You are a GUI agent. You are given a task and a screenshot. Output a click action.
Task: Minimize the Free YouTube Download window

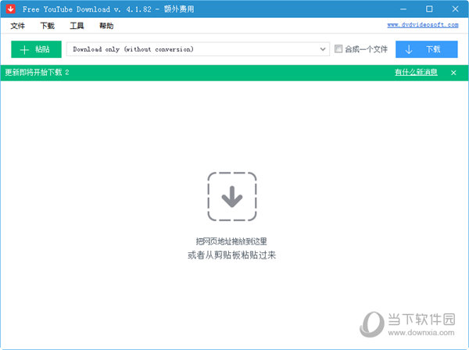[403, 9]
